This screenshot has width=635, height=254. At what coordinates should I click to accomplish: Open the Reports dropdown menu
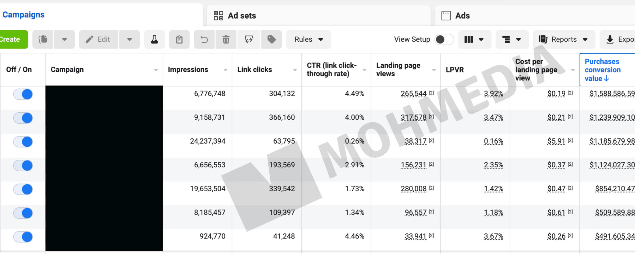pyautogui.click(x=564, y=39)
